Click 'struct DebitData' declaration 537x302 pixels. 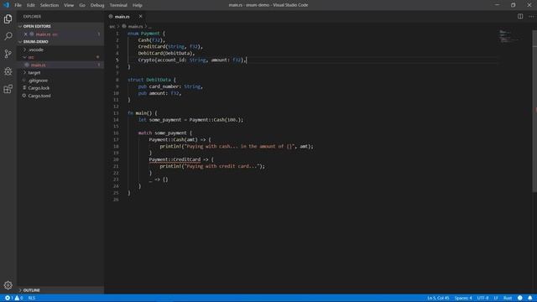tap(152, 80)
